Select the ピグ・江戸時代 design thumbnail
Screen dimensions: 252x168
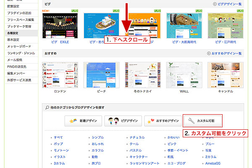tap(226, 26)
